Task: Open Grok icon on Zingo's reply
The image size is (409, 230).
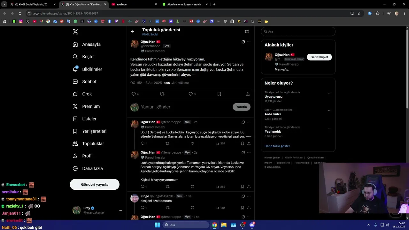Action: point(243,196)
